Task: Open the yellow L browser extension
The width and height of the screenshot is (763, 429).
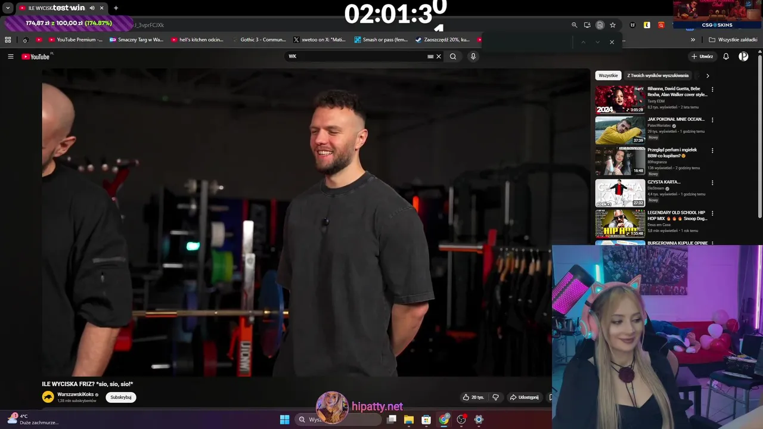Action: coord(647,25)
